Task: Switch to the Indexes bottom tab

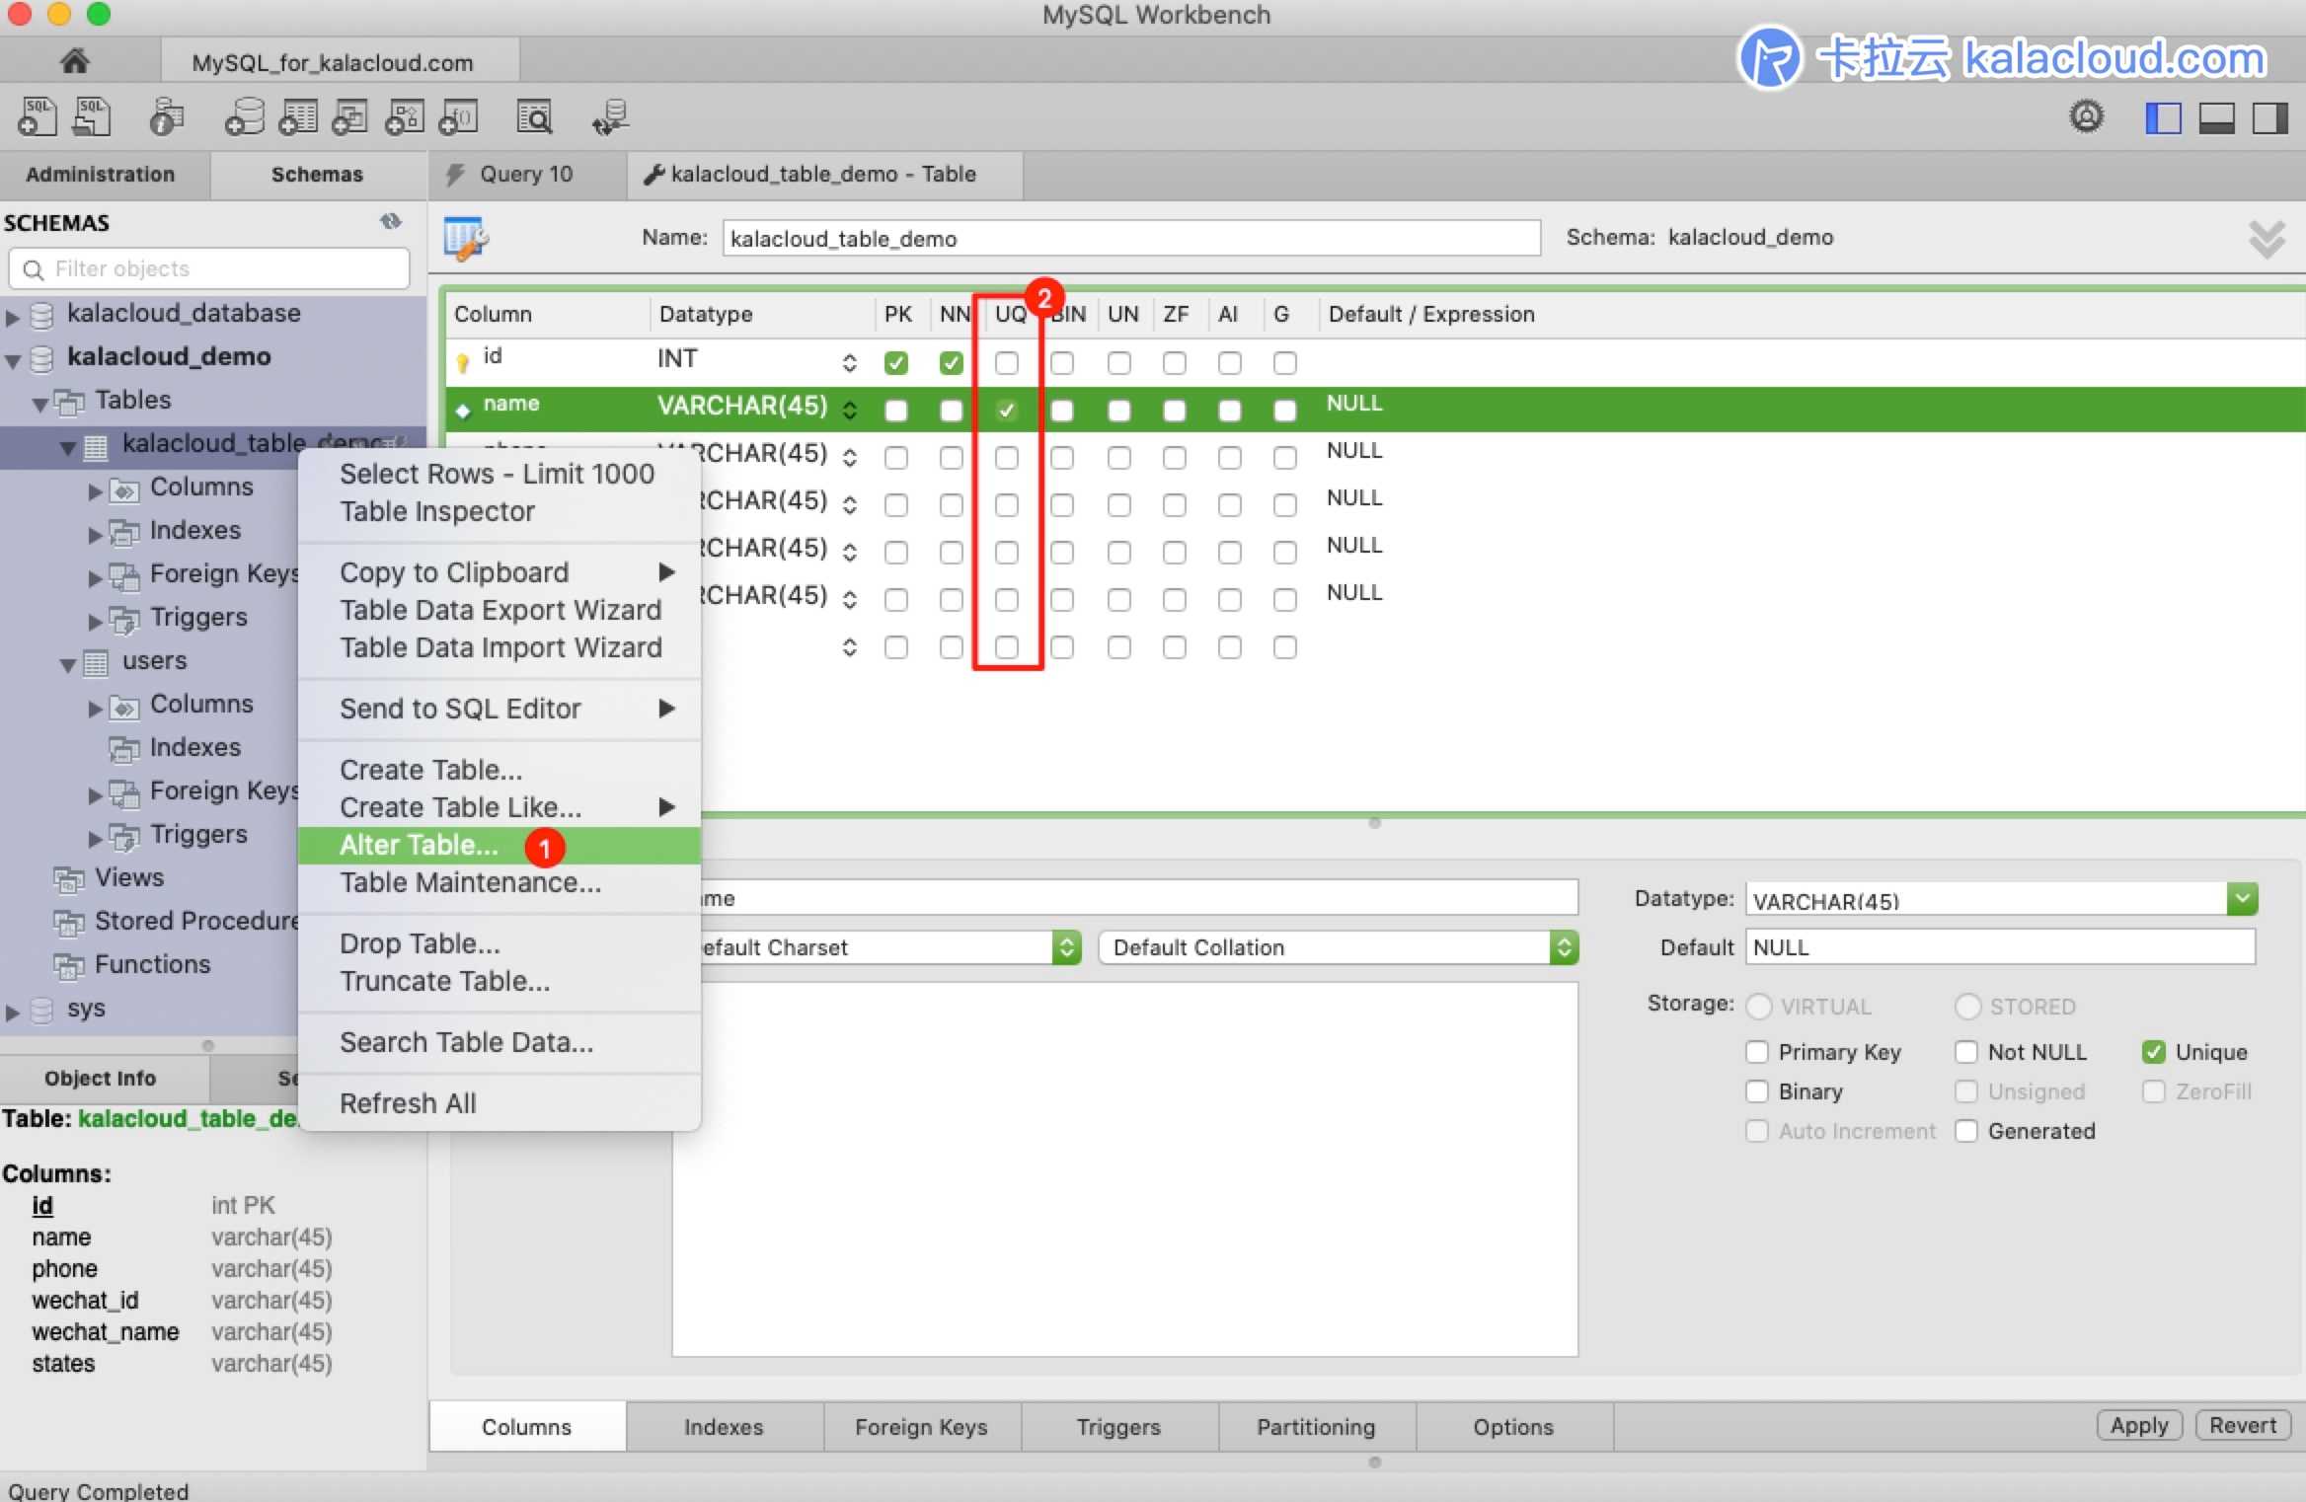Action: tap(724, 1427)
